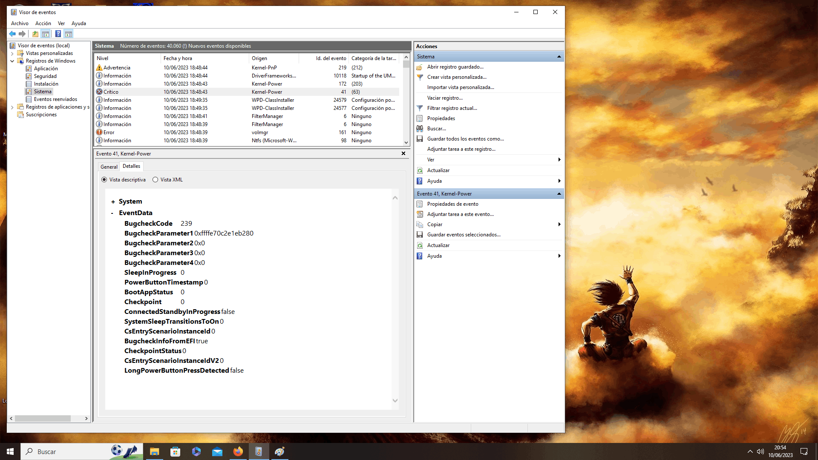Open Firefox from the taskbar
The image size is (818, 460).
click(x=238, y=452)
